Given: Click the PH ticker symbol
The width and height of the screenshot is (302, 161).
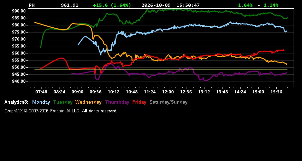Looking at the screenshot, I should tap(32, 5).
